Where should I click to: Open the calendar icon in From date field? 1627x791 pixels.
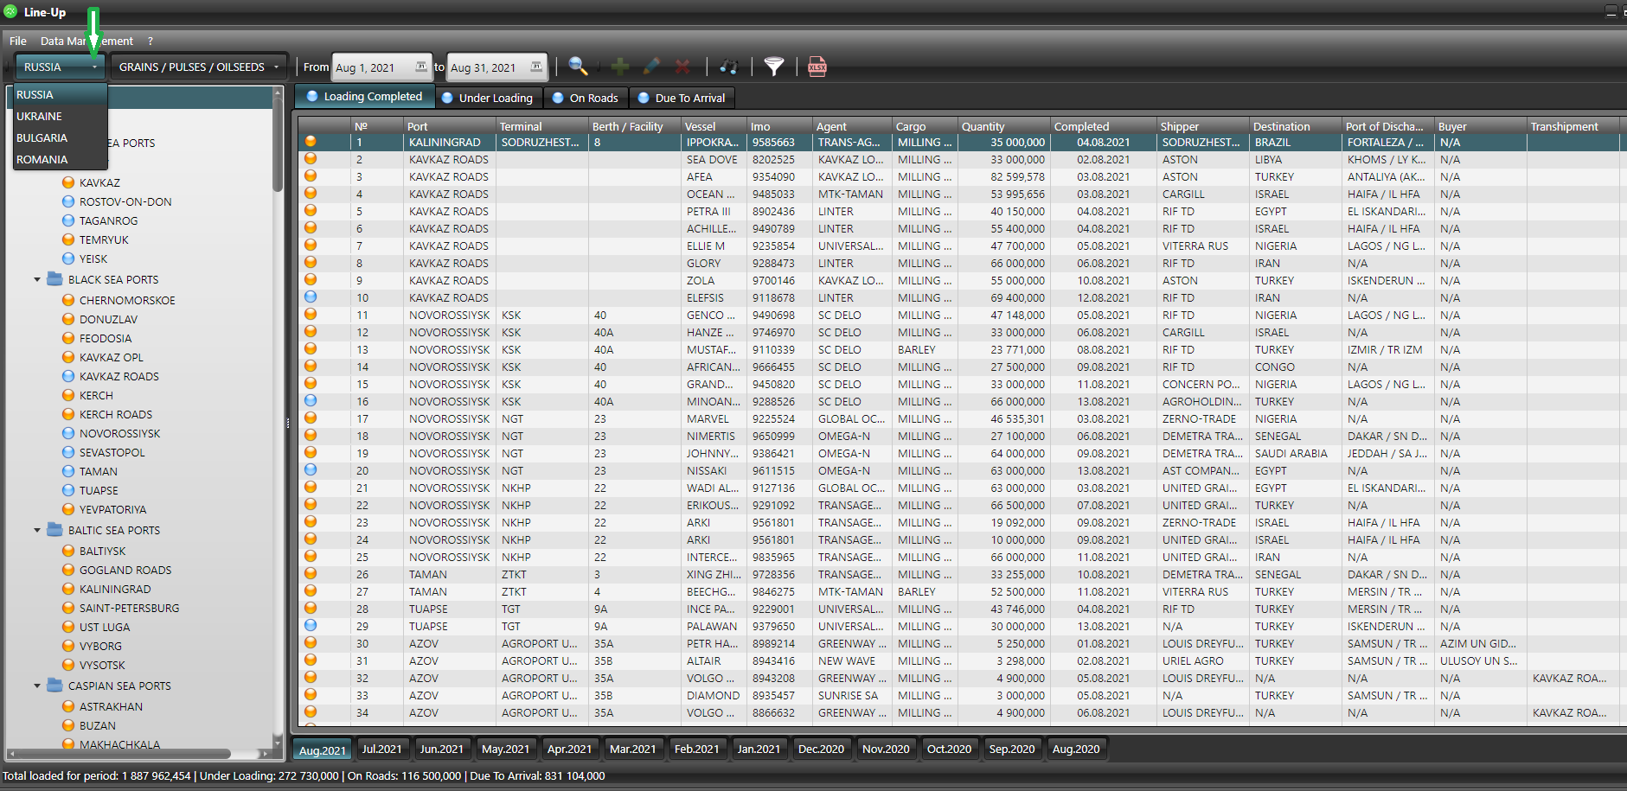point(421,67)
